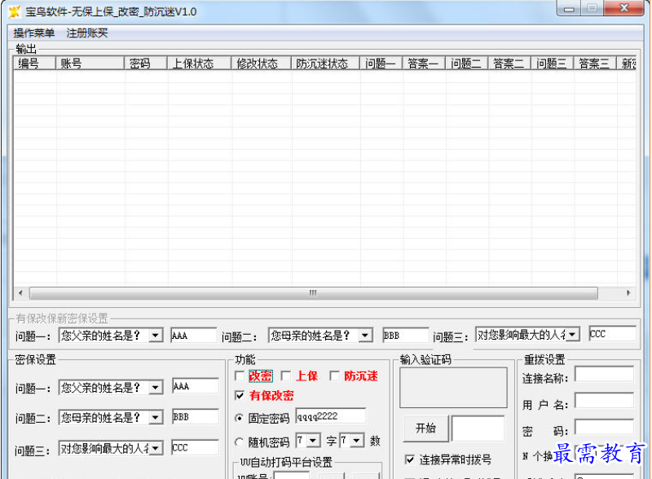Open the 操作菜单 menu
The image size is (652, 479).
click(34, 33)
